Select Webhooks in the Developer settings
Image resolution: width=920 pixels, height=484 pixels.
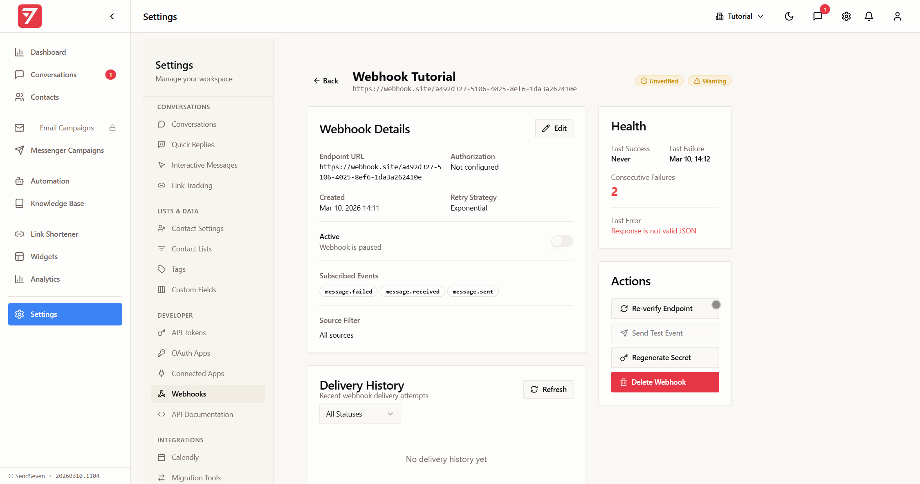[x=208, y=394]
